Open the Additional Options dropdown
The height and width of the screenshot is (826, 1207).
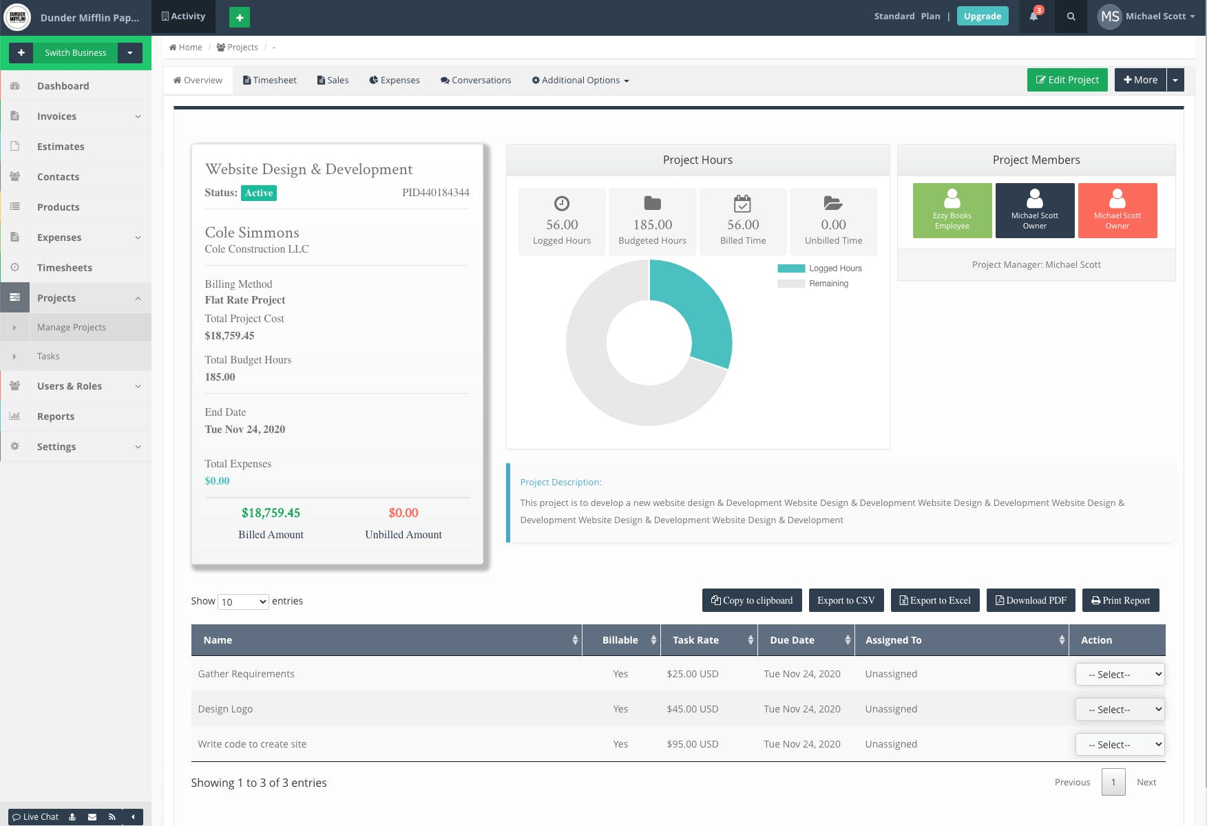tap(580, 81)
